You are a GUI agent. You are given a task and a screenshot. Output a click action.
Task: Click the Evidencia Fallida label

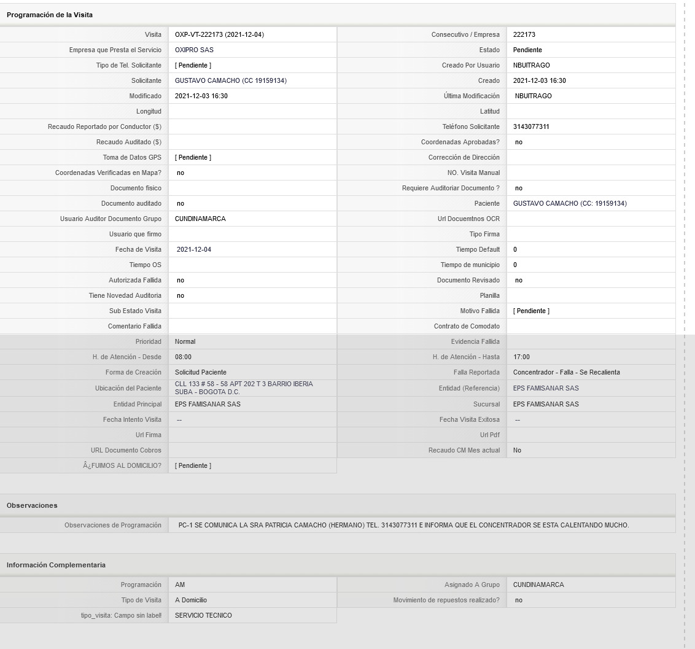pyautogui.click(x=475, y=342)
